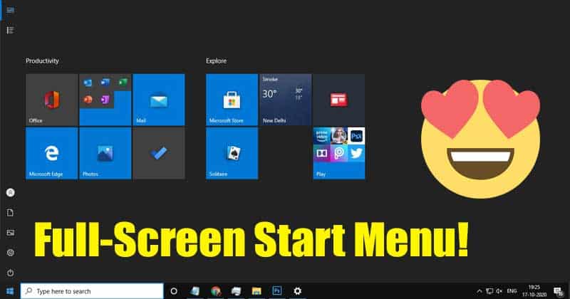Launch Excel from the Office apps folder
Screen dimensions: 570x299
(x=123, y=83)
